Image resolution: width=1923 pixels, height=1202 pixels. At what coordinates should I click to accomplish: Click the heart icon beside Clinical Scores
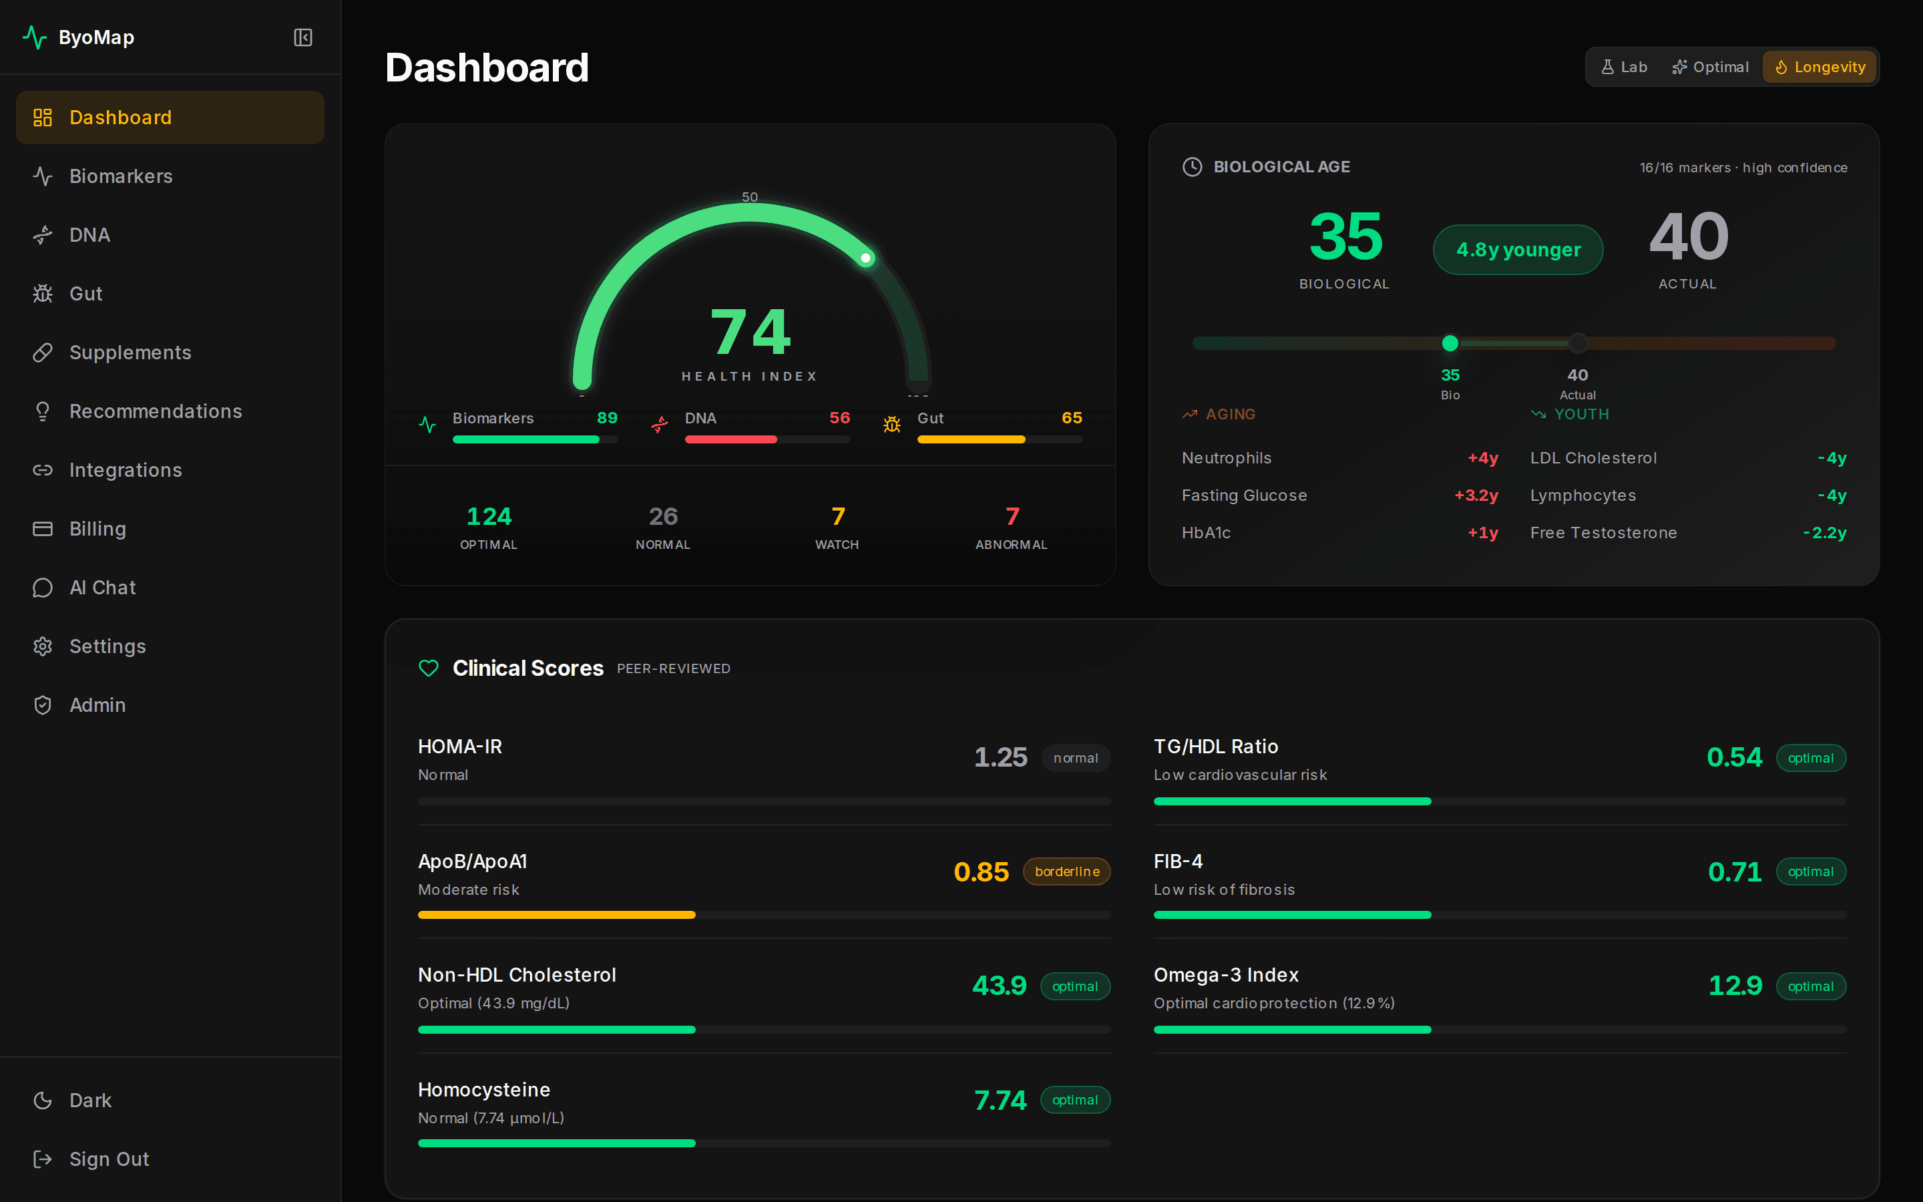(x=429, y=668)
